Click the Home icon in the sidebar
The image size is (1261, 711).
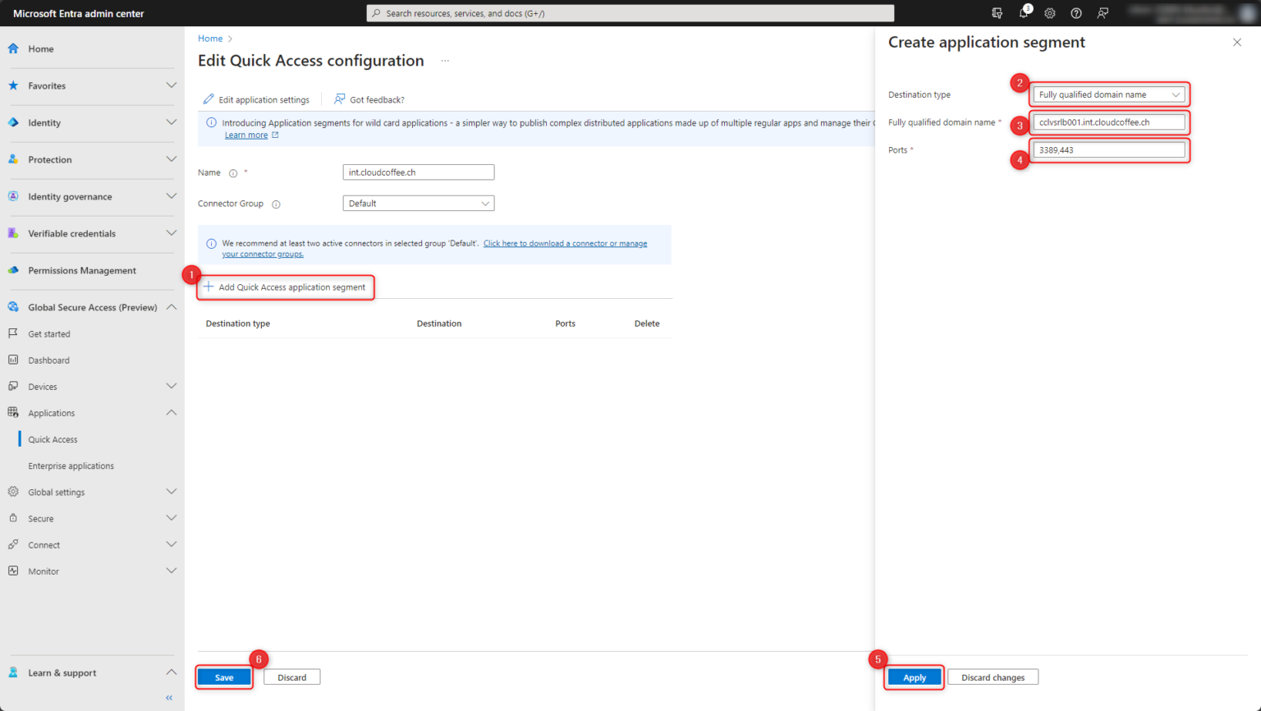(x=11, y=48)
